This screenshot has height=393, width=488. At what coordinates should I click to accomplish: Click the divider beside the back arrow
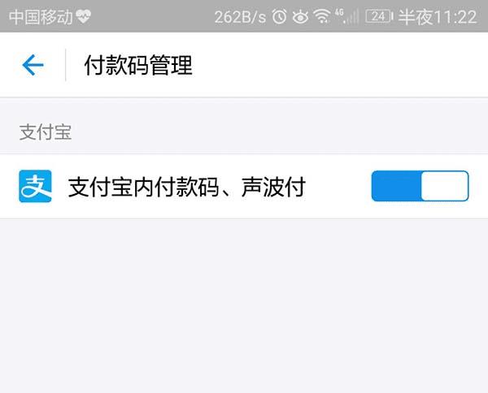click(x=66, y=65)
